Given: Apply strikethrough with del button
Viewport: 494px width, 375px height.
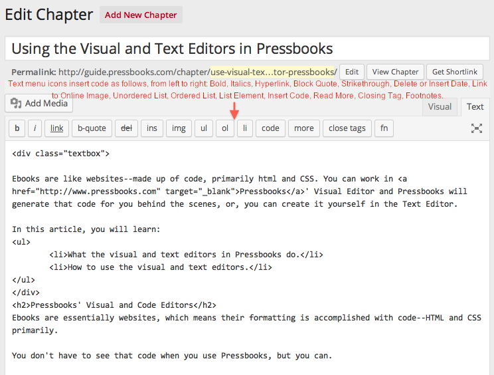Looking at the screenshot, I should point(126,128).
